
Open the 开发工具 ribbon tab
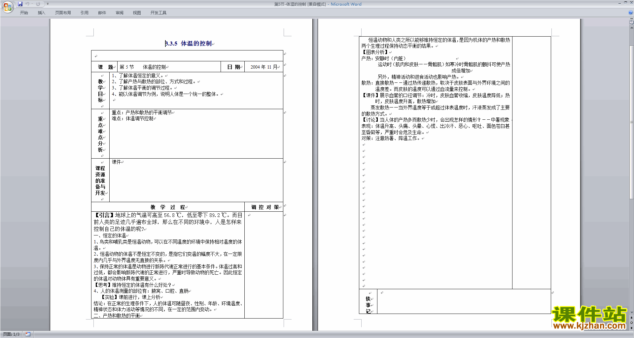pyautogui.click(x=158, y=13)
